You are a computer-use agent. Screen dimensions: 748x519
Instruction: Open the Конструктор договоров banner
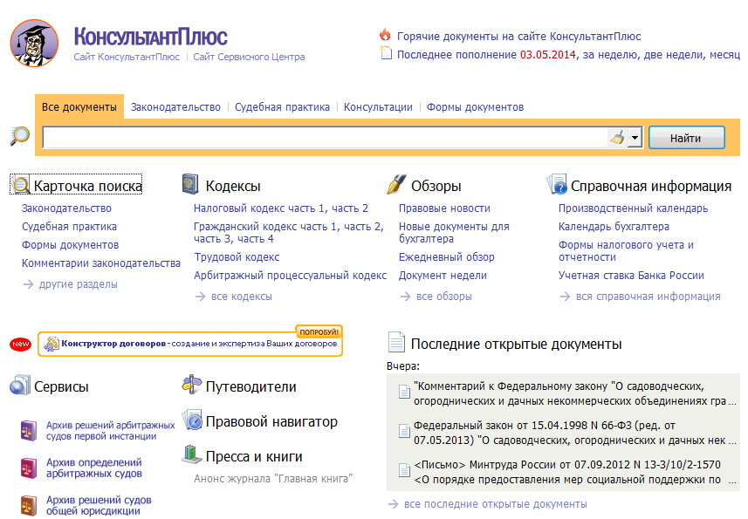[190, 344]
